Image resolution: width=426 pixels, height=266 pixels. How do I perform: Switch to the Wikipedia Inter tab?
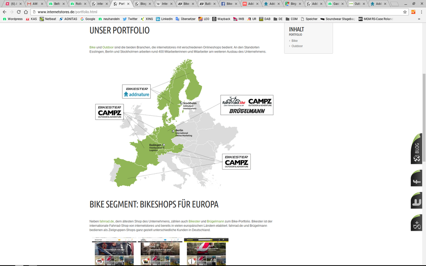(164, 4)
